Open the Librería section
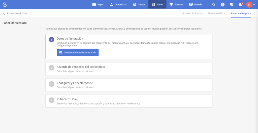Viewport: 258px width, 133px height. tap(195, 5)
